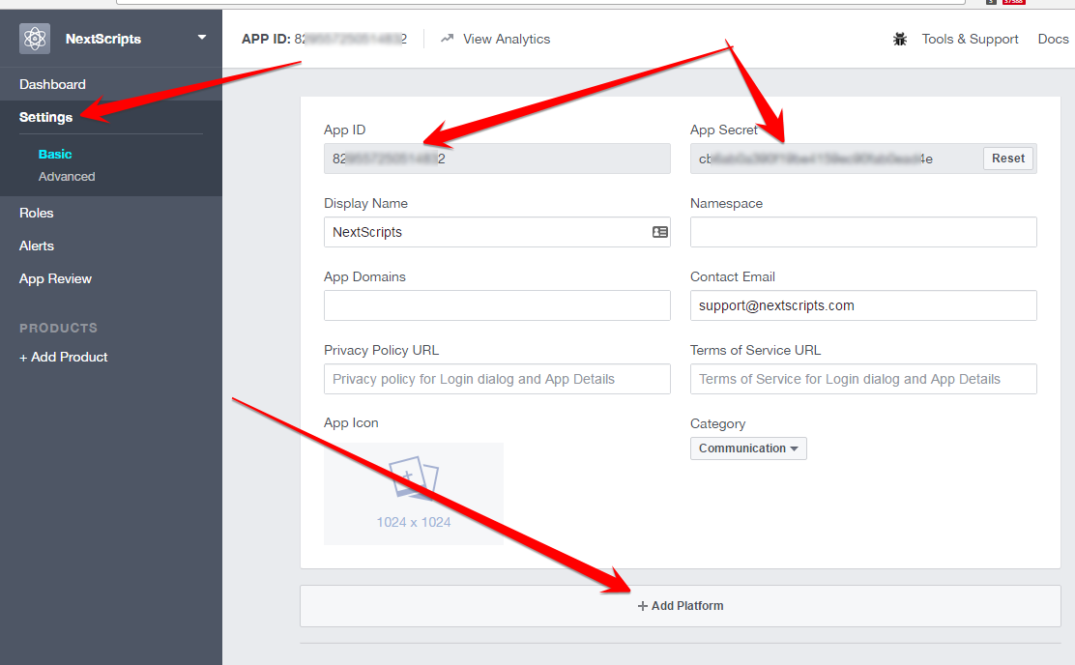The height and width of the screenshot is (665, 1075).
Task: Open the Advanced settings subsection
Action: [x=67, y=176]
